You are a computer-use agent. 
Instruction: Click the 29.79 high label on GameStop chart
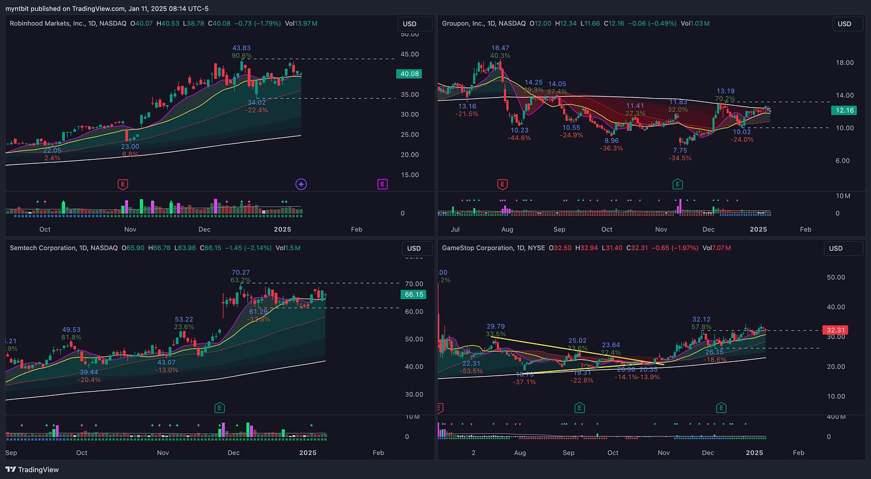click(496, 327)
